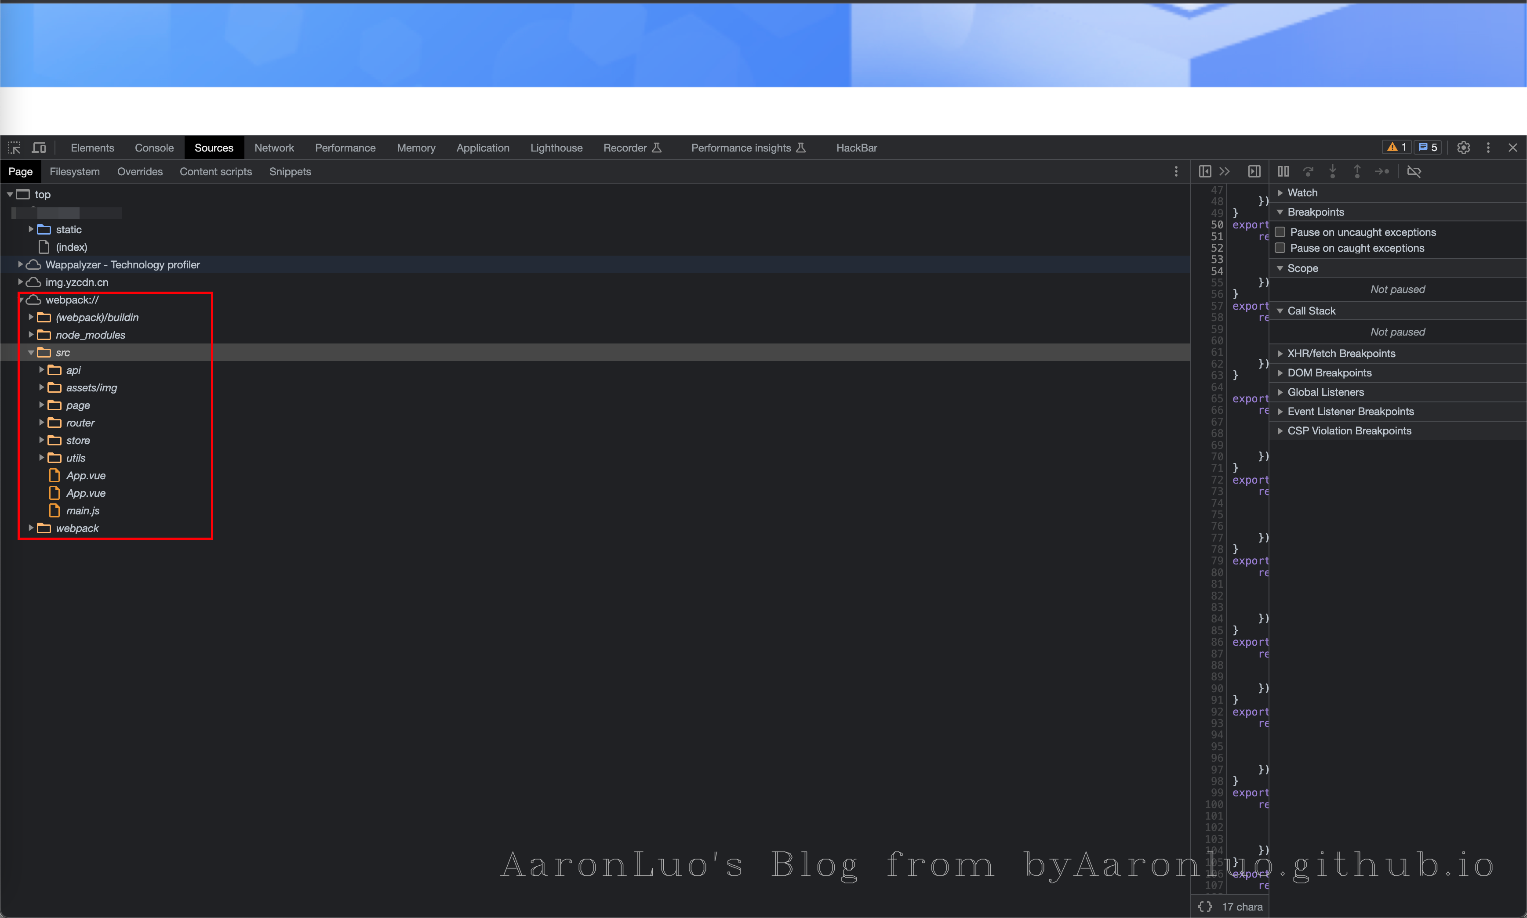Enable Pause on uncaught exceptions

coord(1280,232)
